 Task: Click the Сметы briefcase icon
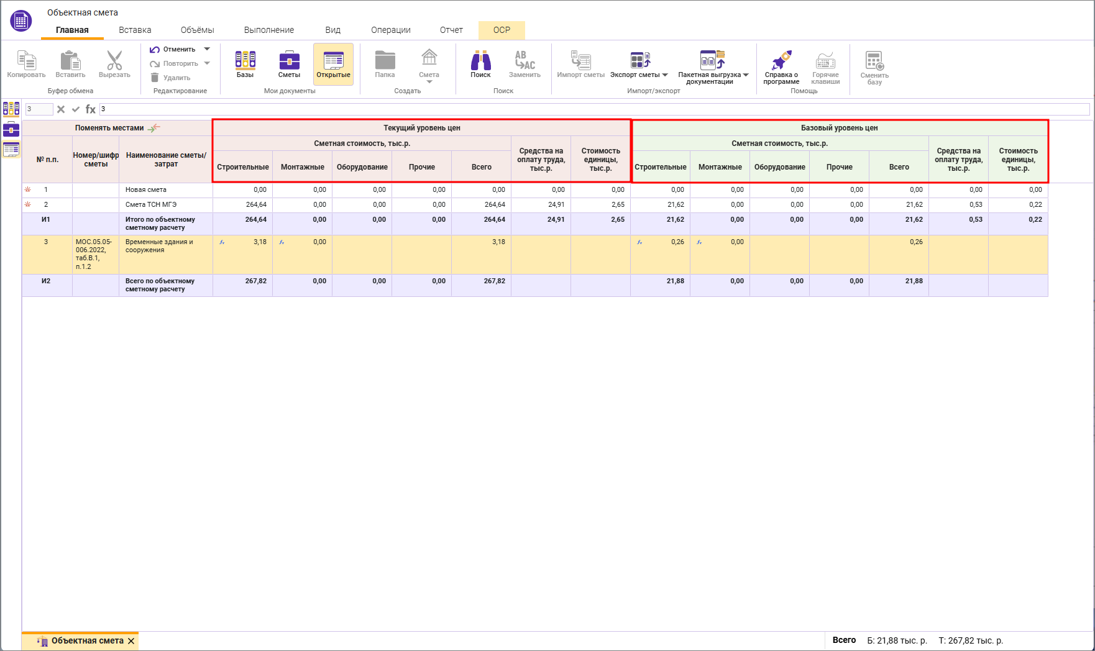[x=289, y=61]
